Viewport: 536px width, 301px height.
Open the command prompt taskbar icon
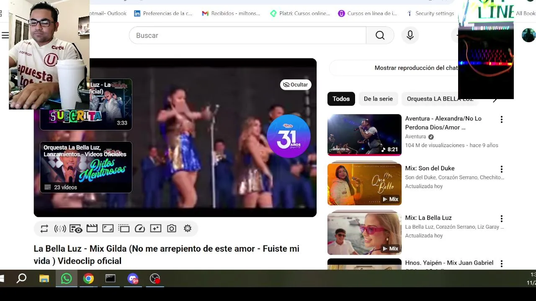click(110, 278)
